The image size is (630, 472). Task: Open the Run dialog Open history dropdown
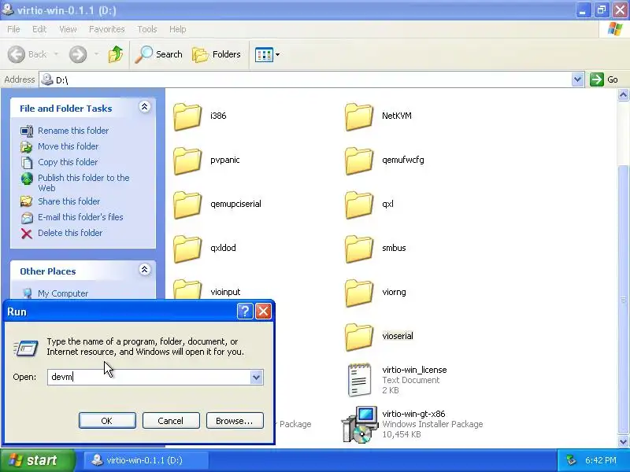(x=257, y=377)
